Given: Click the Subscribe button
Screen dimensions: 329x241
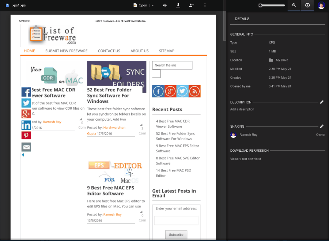Looking at the screenshot, I should [x=176, y=235].
